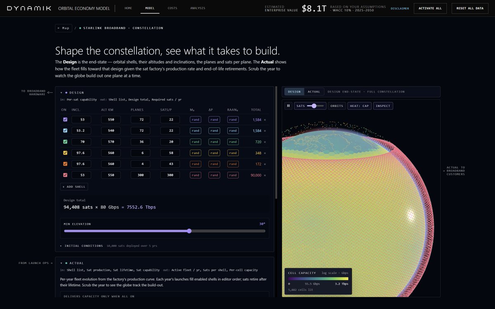Viewport: 495px width, 309px height.
Task: Click FROM LAUNCH OPS label
Action: (35, 263)
